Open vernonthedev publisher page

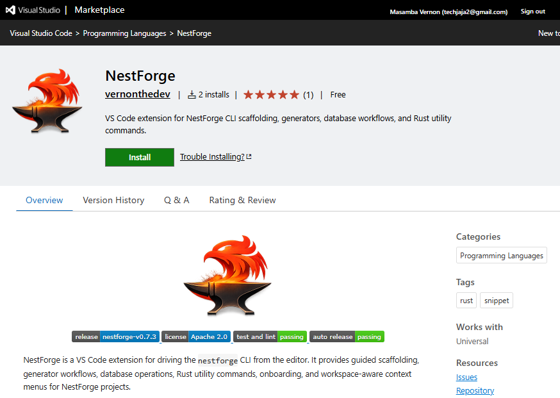pyautogui.click(x=138, y=94)
